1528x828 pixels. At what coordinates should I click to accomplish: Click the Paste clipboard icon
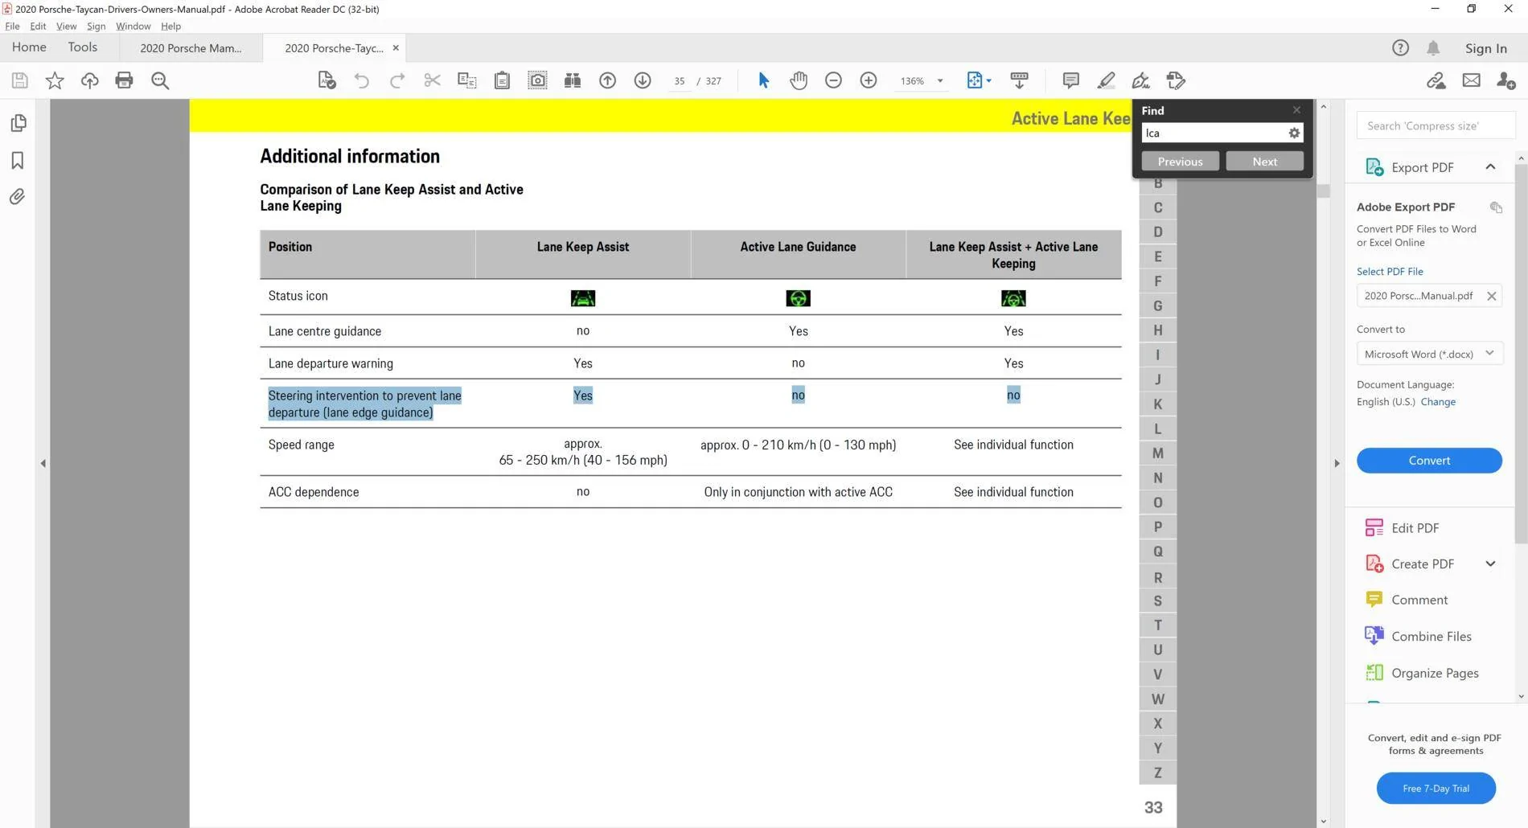click(x=502, y=80)
